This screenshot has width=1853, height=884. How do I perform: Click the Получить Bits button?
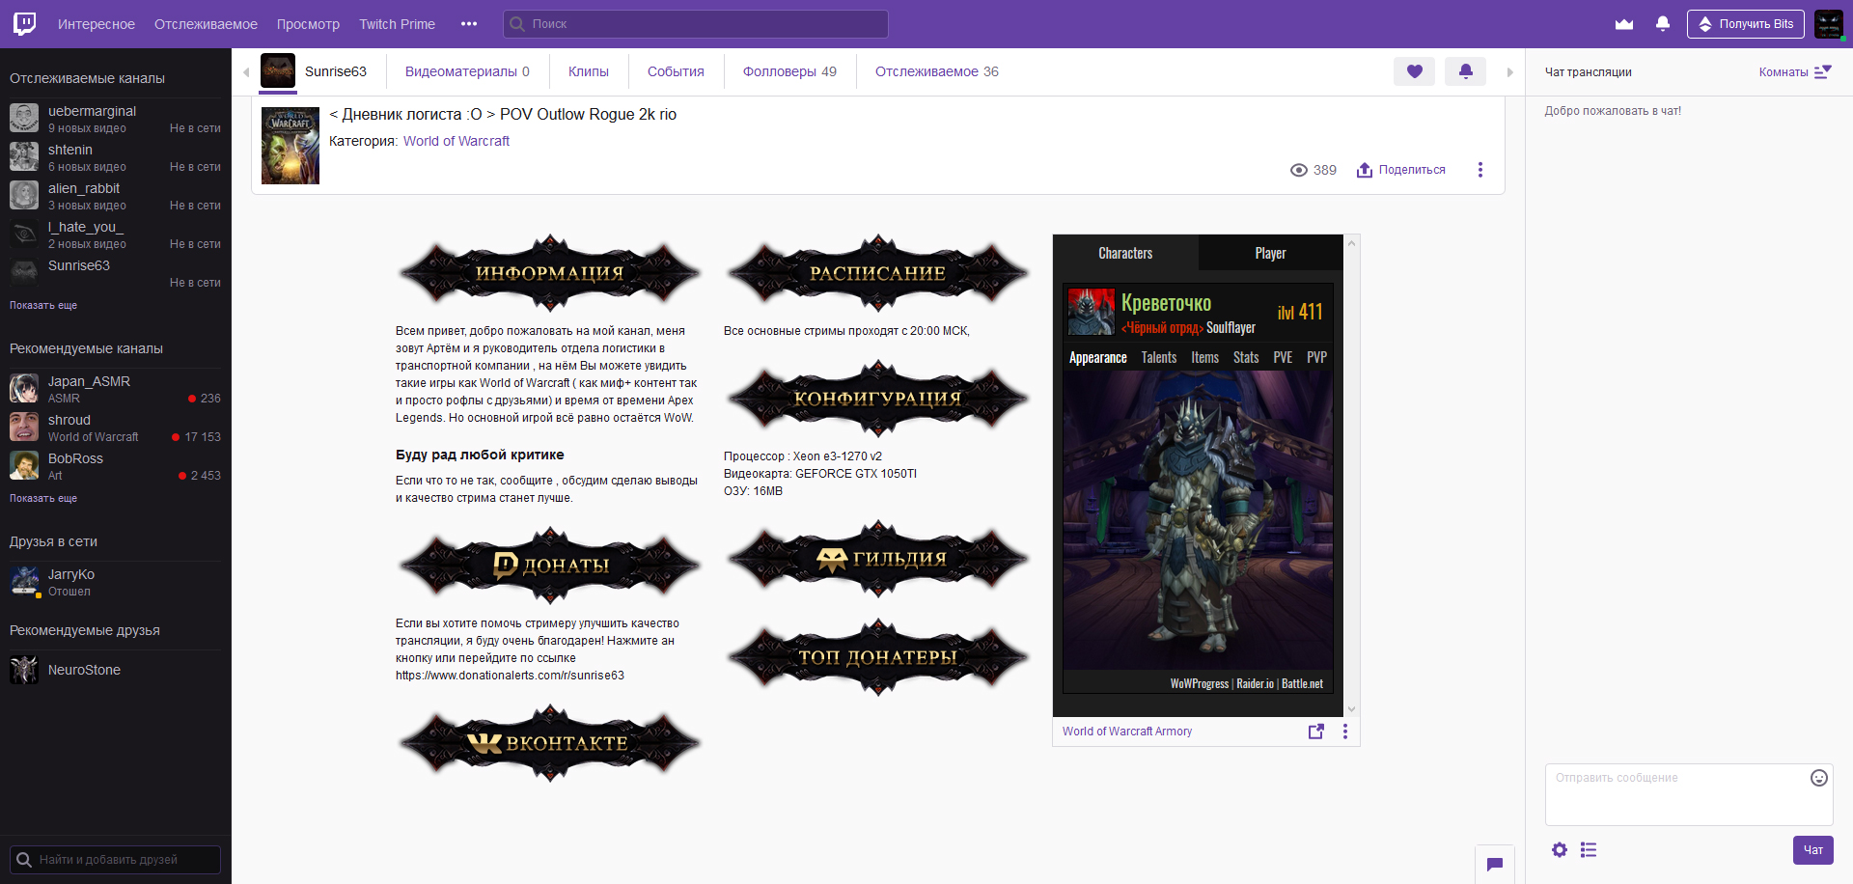1745,24
